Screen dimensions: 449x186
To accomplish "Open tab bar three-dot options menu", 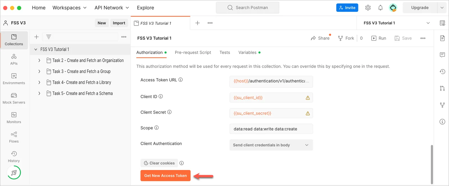I will pyautogui.click(x=210, y=23).
